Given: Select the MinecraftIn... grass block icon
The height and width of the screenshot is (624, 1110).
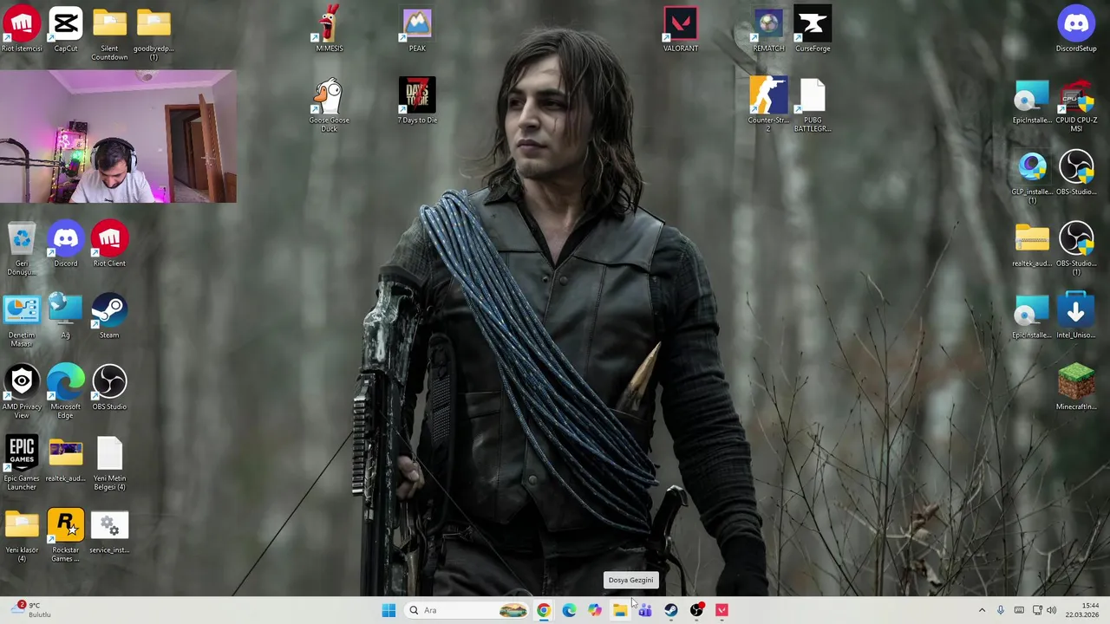Looking at the screenshot, I should pos(1076,387).
